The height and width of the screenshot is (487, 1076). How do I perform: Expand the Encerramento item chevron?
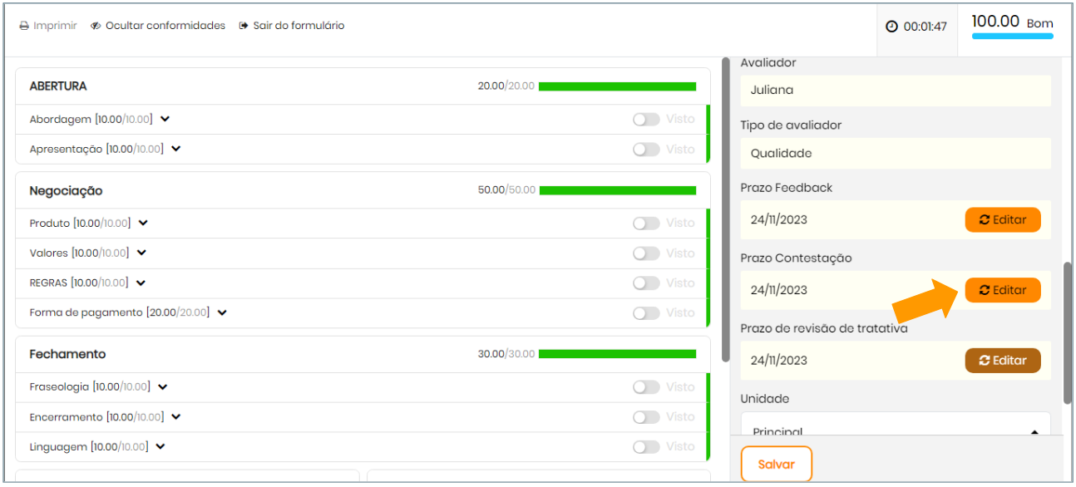click(175, 417)
